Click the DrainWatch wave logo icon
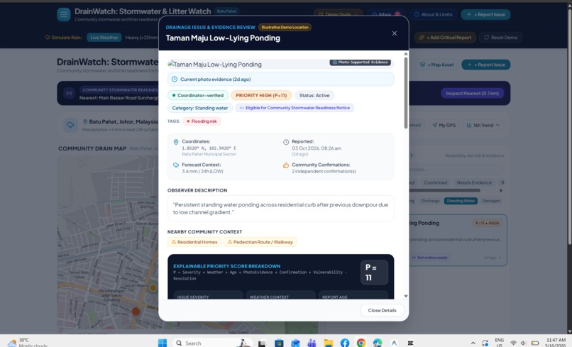This screenshot has width=572, height=347. point(63,15)
